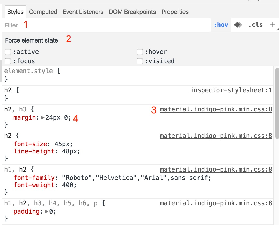Viewport: 279px width, 225px height.
Task: Select the DOM Breakpoints tab
Action: tap(132, 12)
